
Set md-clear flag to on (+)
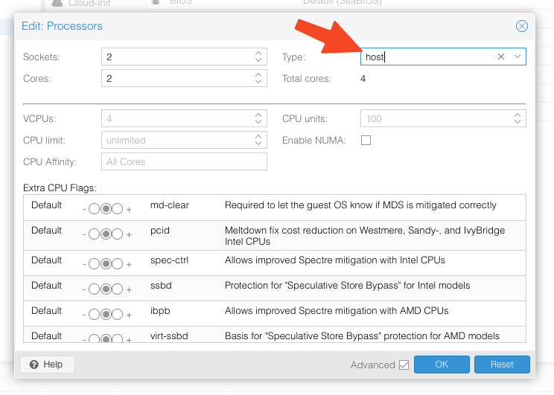click(x=118, y=209)
